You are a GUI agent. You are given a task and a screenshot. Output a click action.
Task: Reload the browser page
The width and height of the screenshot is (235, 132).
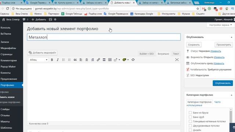tap(7, 8)
